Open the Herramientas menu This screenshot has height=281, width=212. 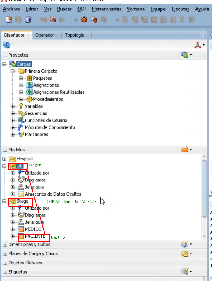point(106,9)
